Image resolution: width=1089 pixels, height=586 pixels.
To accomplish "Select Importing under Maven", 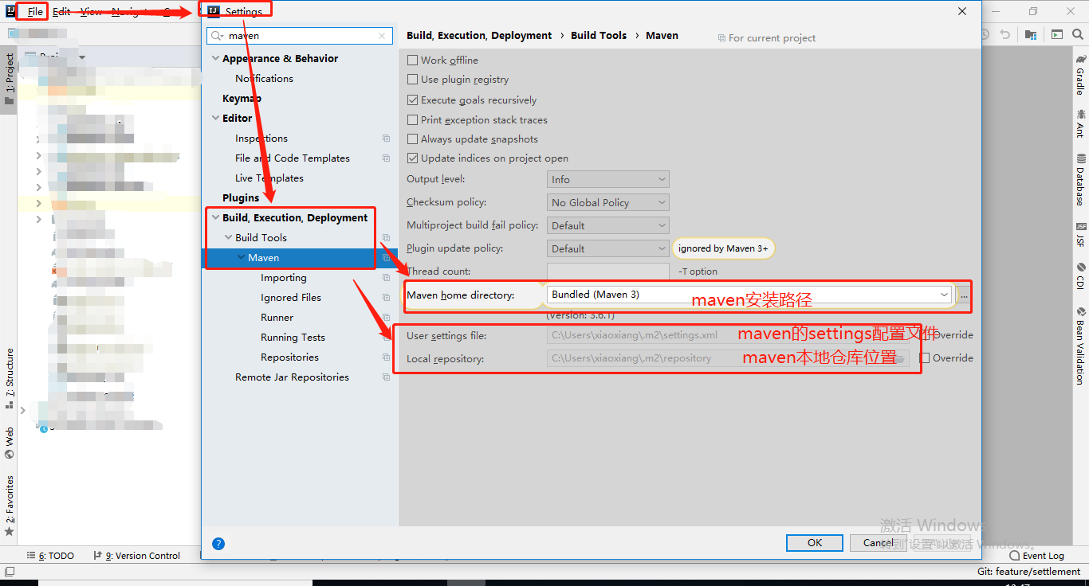I will click(x=283, y=278).
